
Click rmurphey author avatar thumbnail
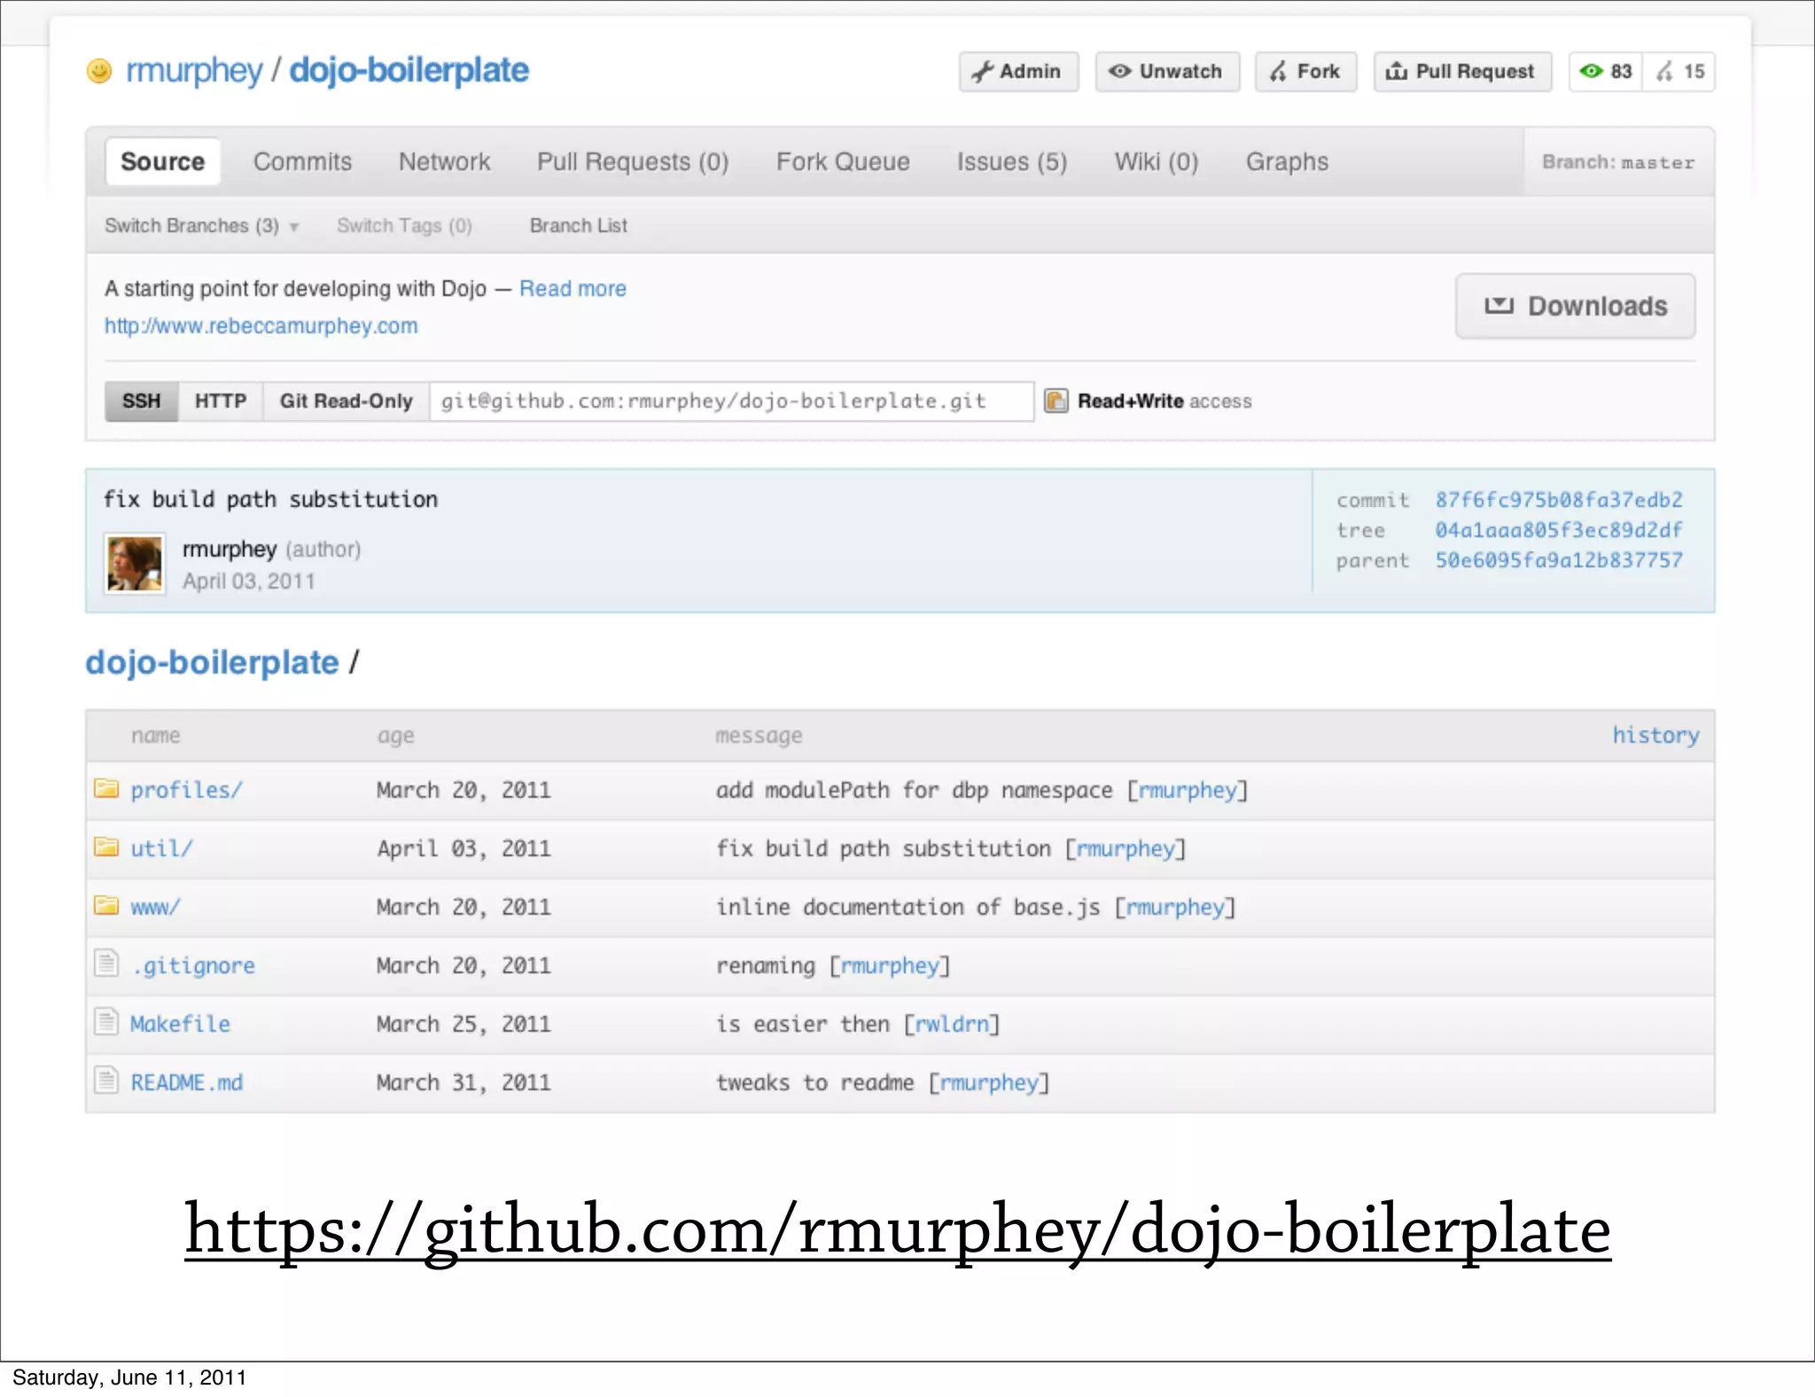coord(135,564)
